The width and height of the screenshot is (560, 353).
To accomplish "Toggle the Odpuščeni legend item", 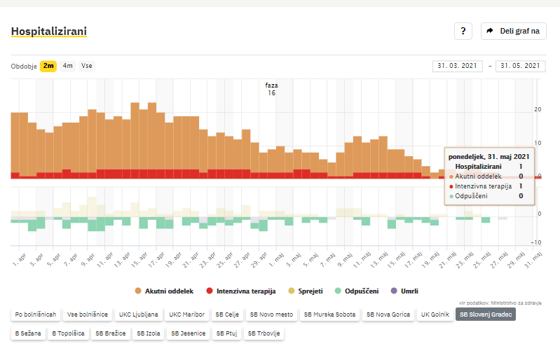I will tap(357, 290).
